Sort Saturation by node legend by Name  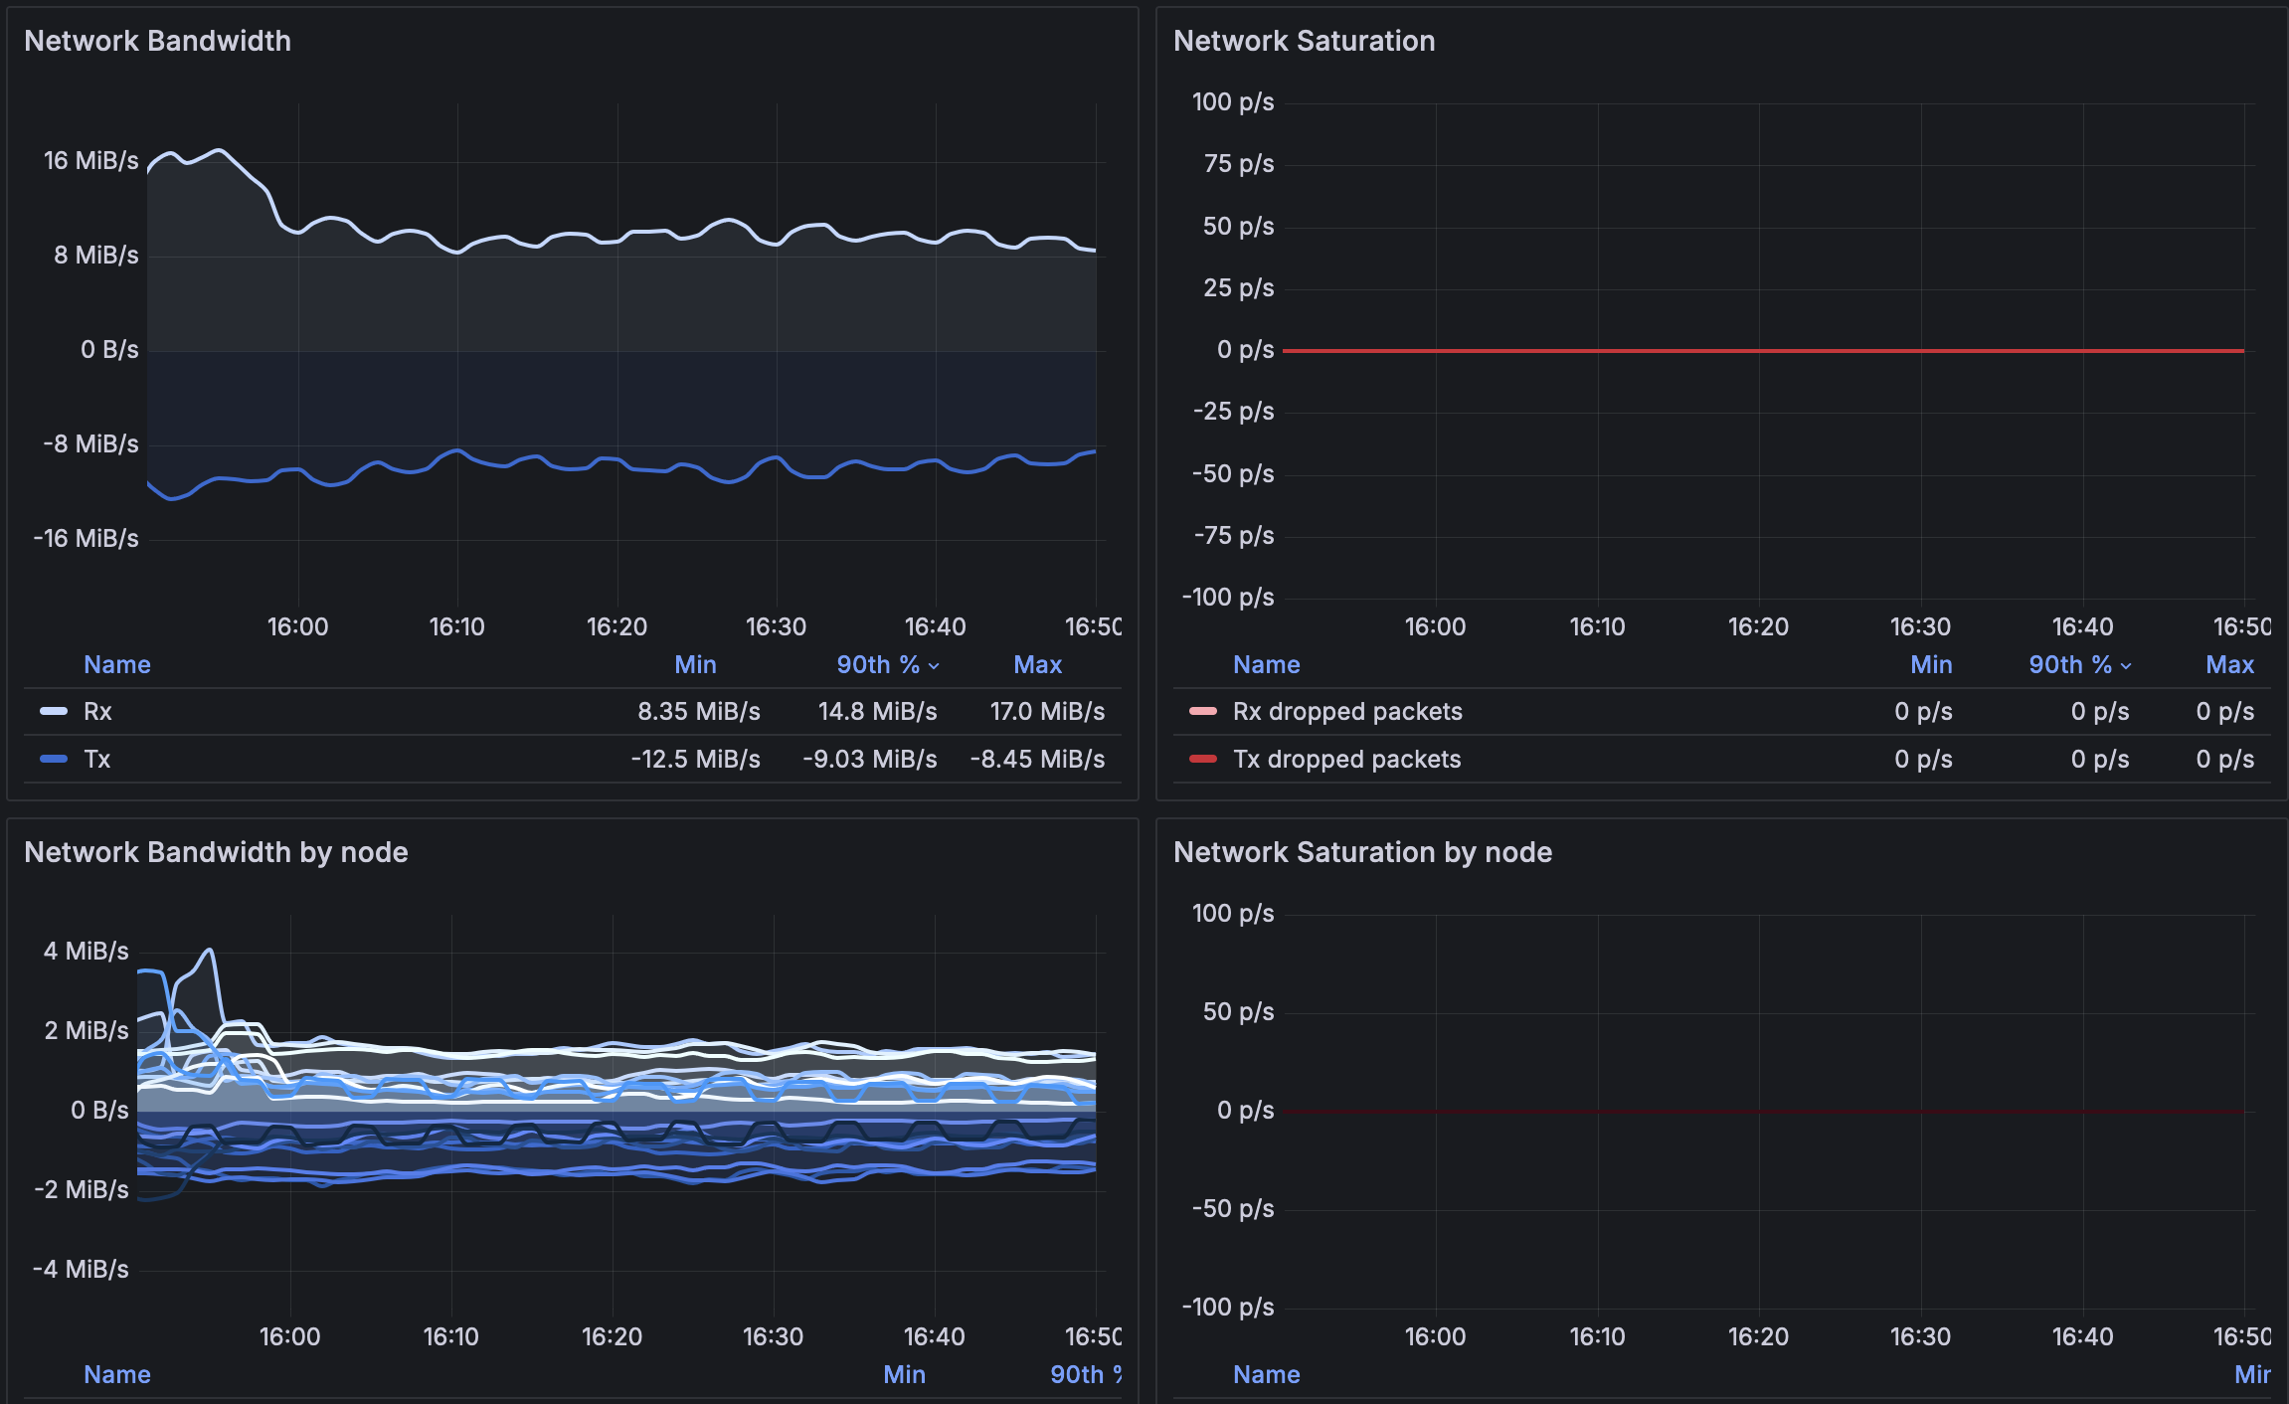click(1267, 1374)
